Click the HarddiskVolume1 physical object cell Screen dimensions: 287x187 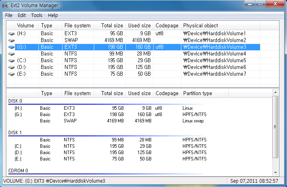click(215, 34)
